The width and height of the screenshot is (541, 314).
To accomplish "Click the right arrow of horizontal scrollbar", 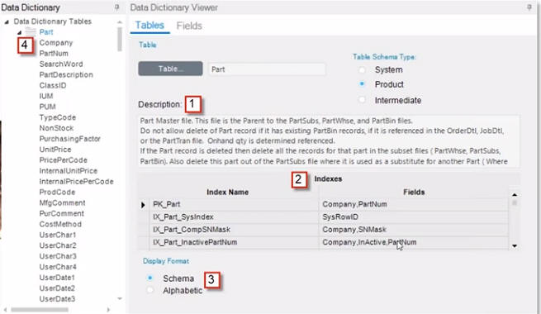I will [x=108, y=310].
